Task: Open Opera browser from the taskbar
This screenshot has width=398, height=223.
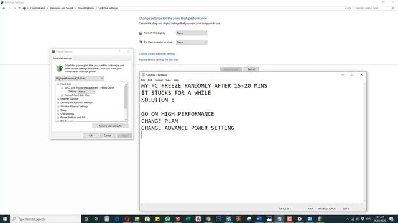Action: 127,219
